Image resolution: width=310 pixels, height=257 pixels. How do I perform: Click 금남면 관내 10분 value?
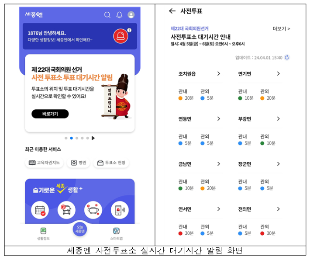189,188
